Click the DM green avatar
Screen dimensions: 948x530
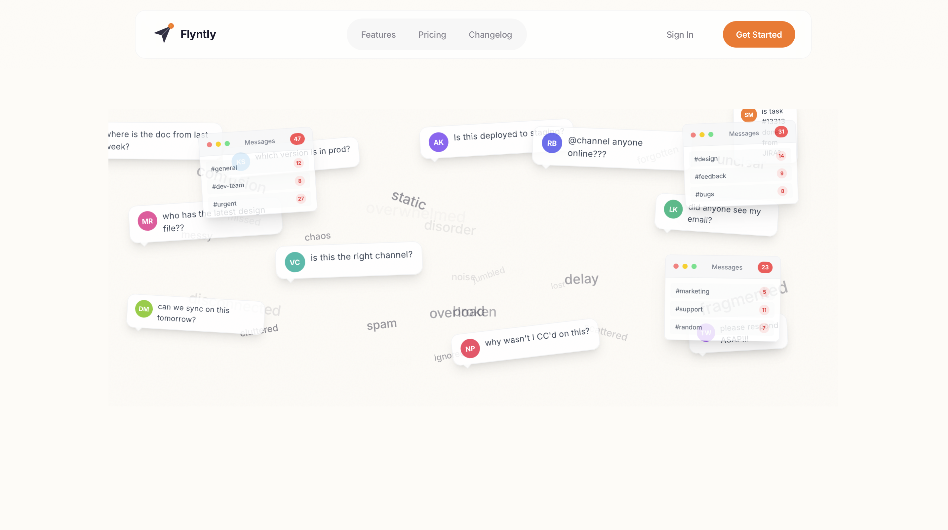(x=143, y=309)
